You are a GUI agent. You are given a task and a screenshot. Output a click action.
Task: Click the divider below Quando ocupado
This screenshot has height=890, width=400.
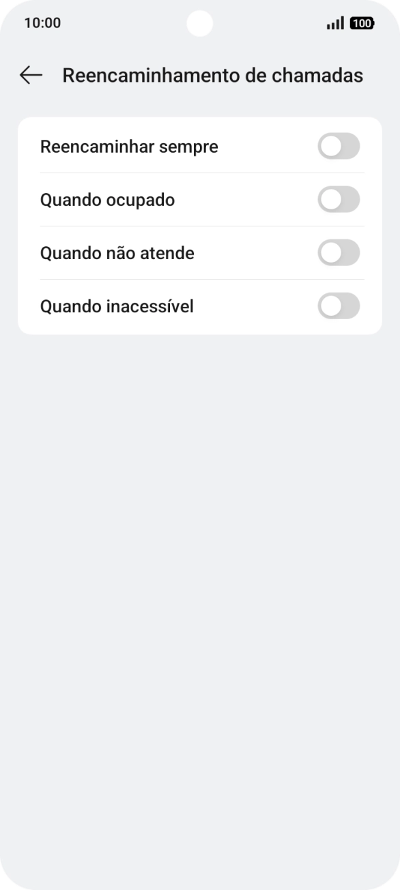201,226
